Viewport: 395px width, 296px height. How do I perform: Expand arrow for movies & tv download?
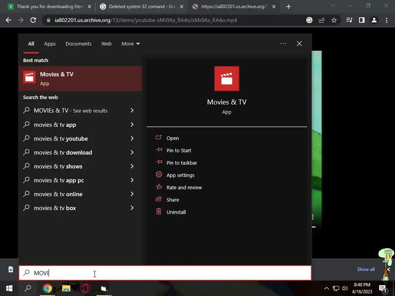coord(132,152)
